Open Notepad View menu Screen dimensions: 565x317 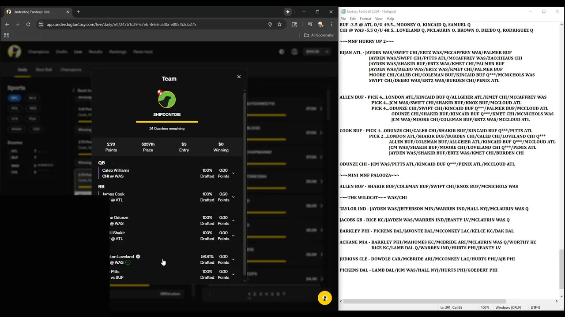point(379,19)
